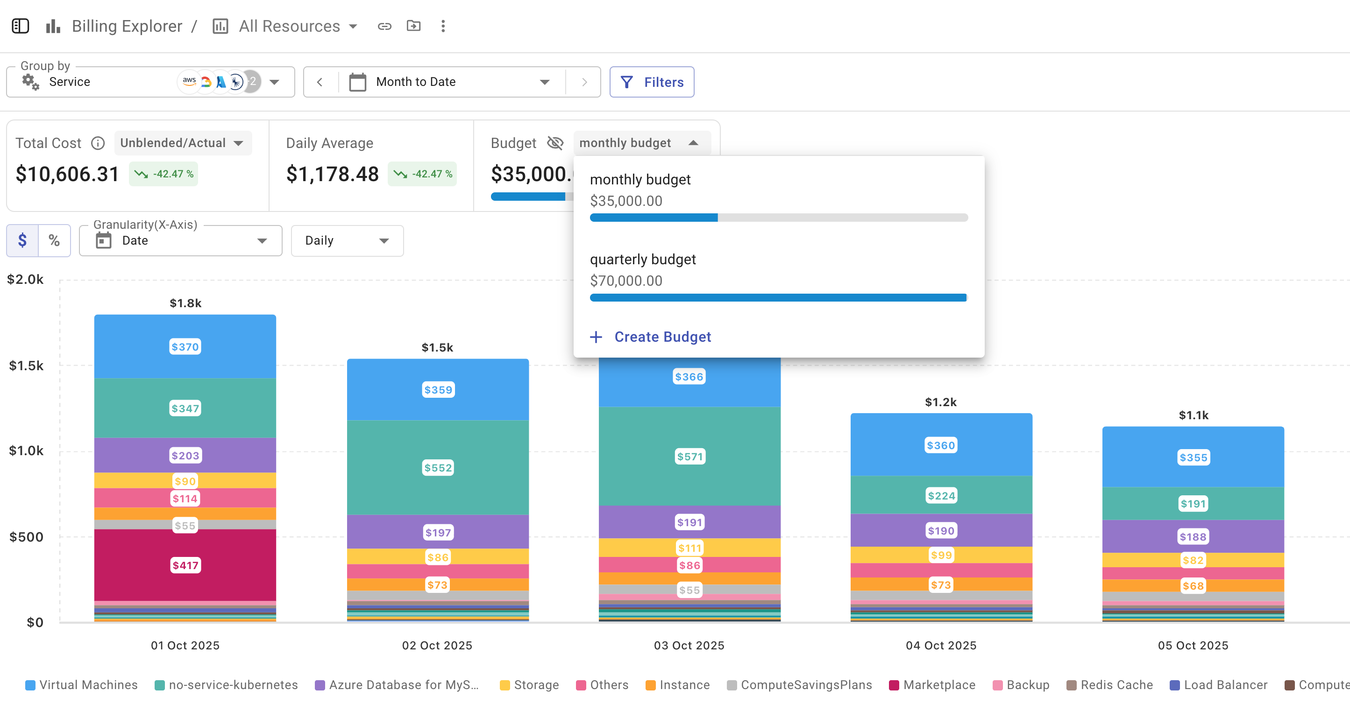1350x704 pixels.
Task: Click the Total Cost info icon
Action: pos(98,143)
